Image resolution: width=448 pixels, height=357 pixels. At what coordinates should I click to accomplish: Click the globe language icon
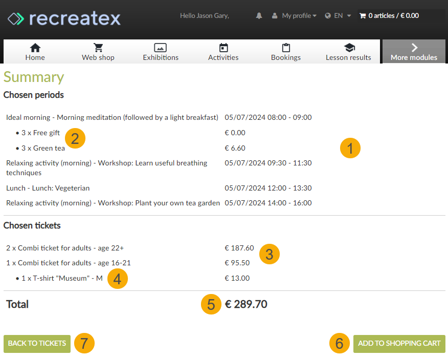327,15
